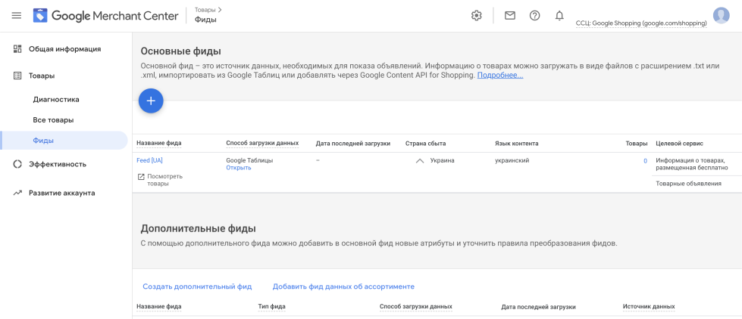742x319 pixels.
Task: Click the Подробнее learn more link
Action: tap(500, 75)
